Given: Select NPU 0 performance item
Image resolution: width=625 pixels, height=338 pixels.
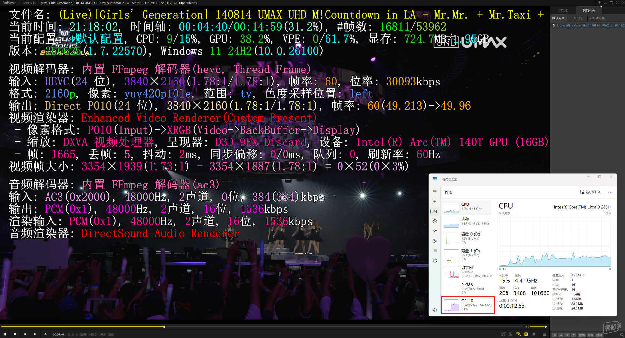Looking at the screenshot, I should [467, 288].
